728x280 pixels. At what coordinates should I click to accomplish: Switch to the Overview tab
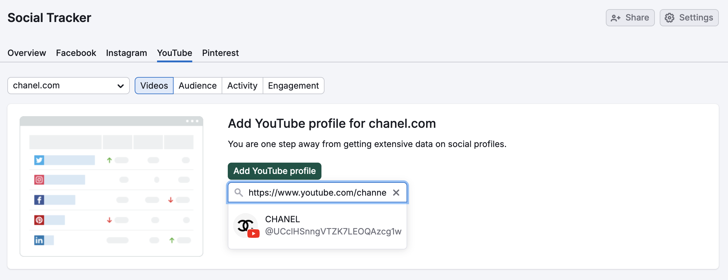26,53
